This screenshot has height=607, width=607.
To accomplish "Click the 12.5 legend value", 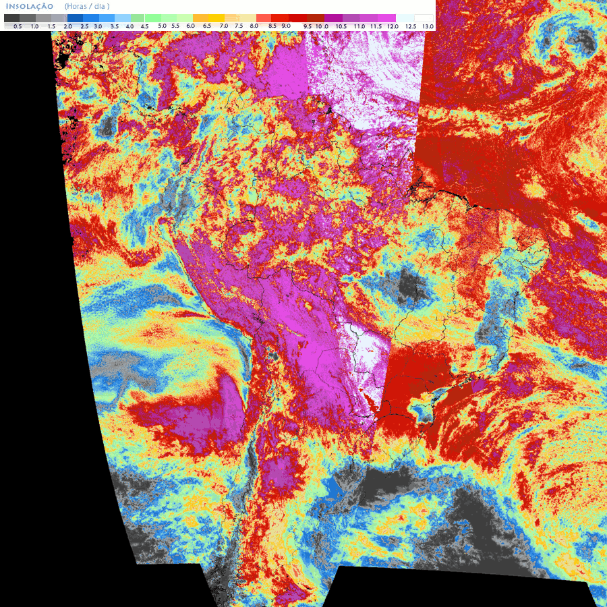I will (x=411, y=26).
